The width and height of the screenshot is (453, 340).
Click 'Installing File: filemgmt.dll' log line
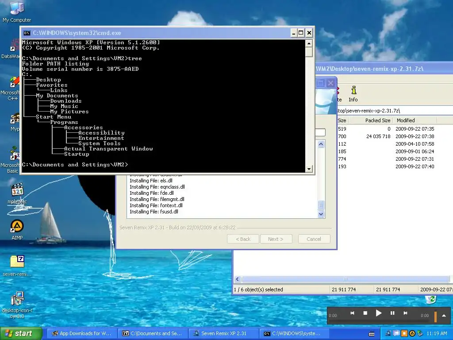[x=157, y=199]
